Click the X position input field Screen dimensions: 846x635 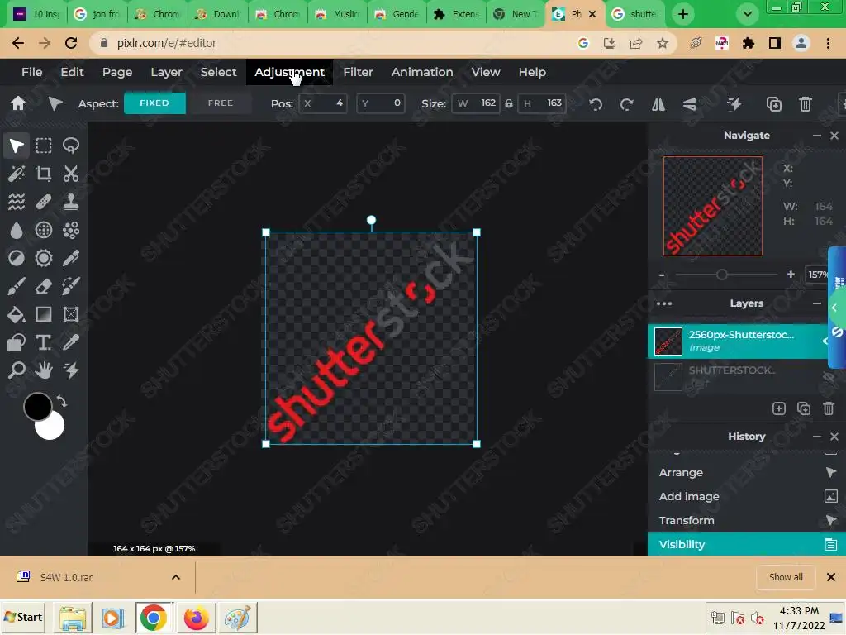click(323, 103)
